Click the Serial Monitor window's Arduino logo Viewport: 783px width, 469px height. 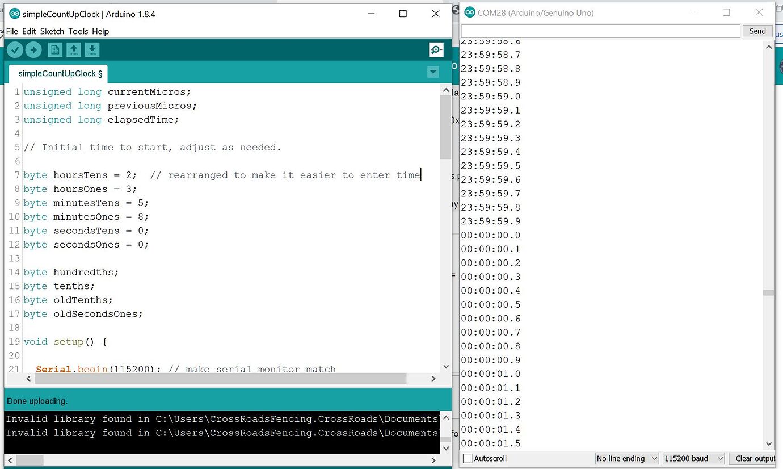(x=470, y=12)
